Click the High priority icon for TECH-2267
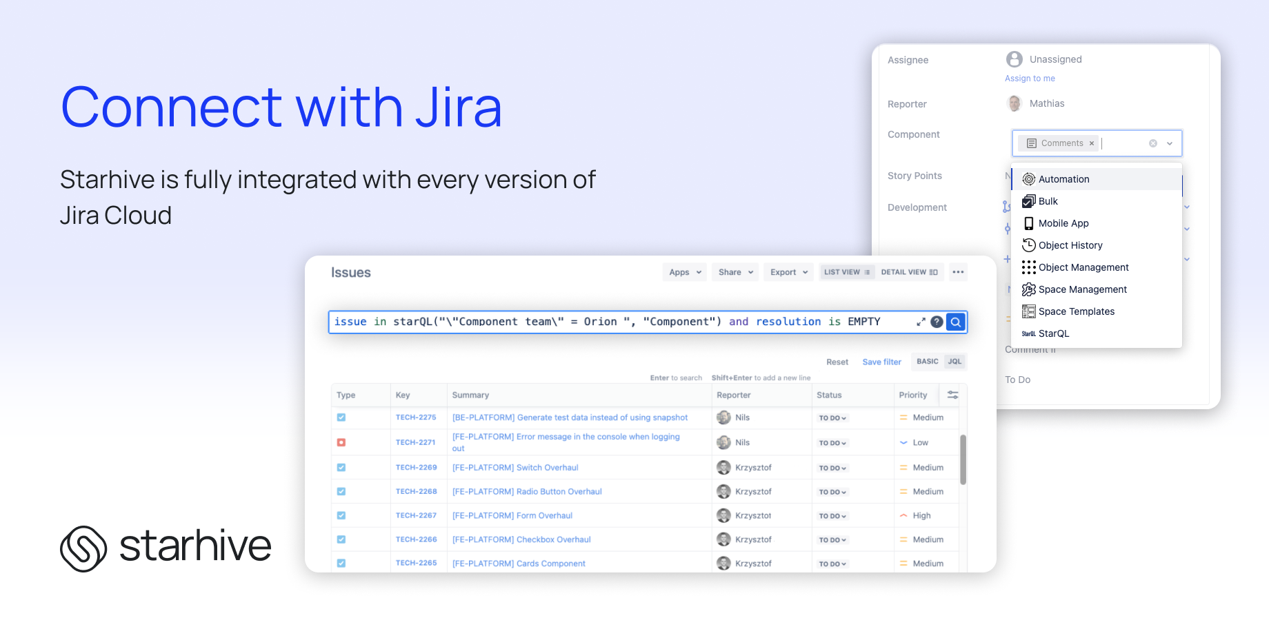The height and width of the screenshot is (620, 1269). coord(903,515)
